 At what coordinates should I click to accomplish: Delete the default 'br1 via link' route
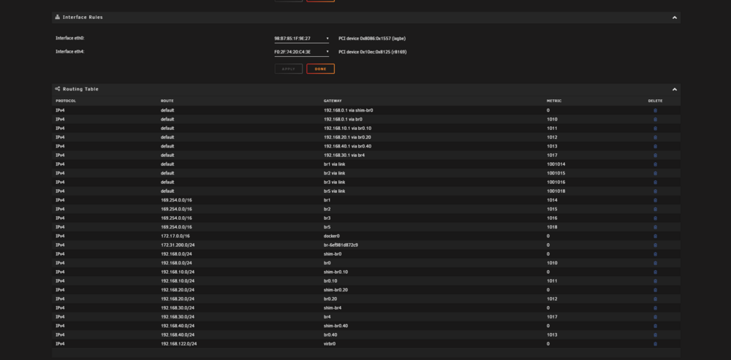coord(655,164)
